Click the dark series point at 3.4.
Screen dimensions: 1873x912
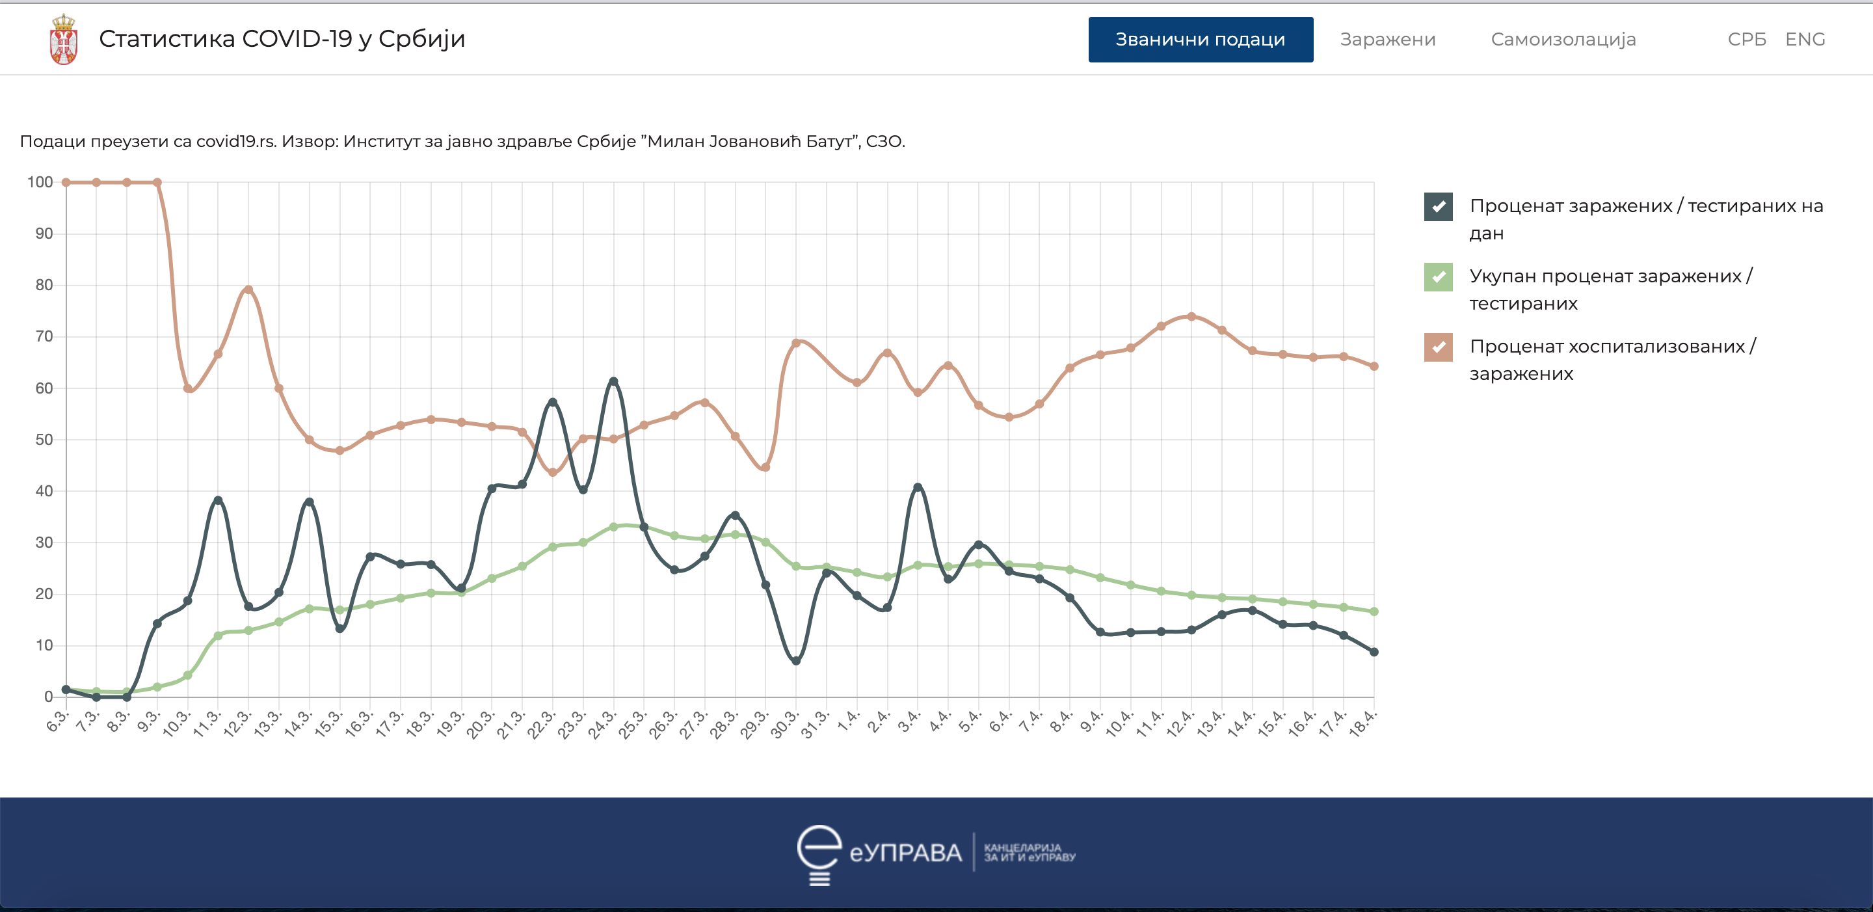tap(917, 487)
